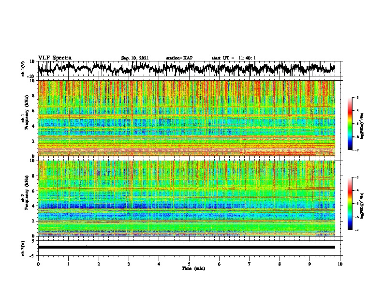Click time axis tick label "9"
The width and height of the screenshot is (383, 296).
pyautogui.click(x=309, y=264)
